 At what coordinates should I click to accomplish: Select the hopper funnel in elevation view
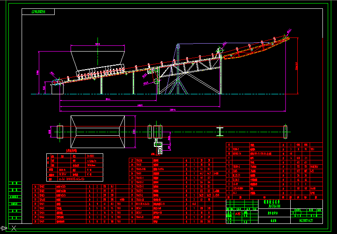pyautogui.click(x=97, y=58)
